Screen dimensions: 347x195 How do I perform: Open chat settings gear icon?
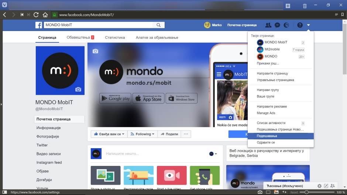coord(319,186)
